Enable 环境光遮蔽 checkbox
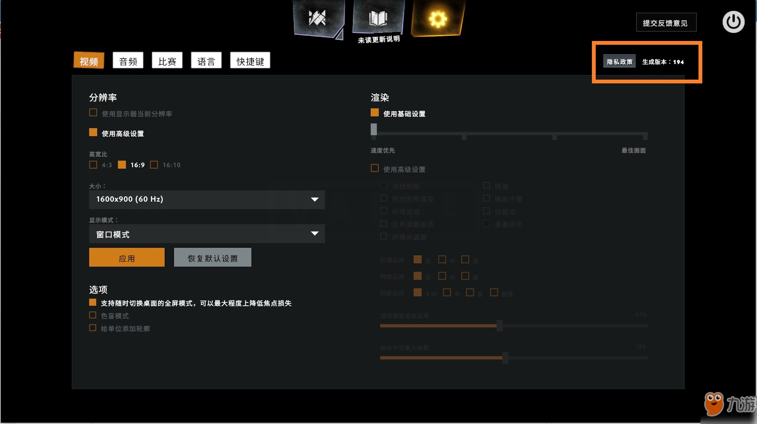This screenshot has width=757, height=424. (x=383, y=236)
